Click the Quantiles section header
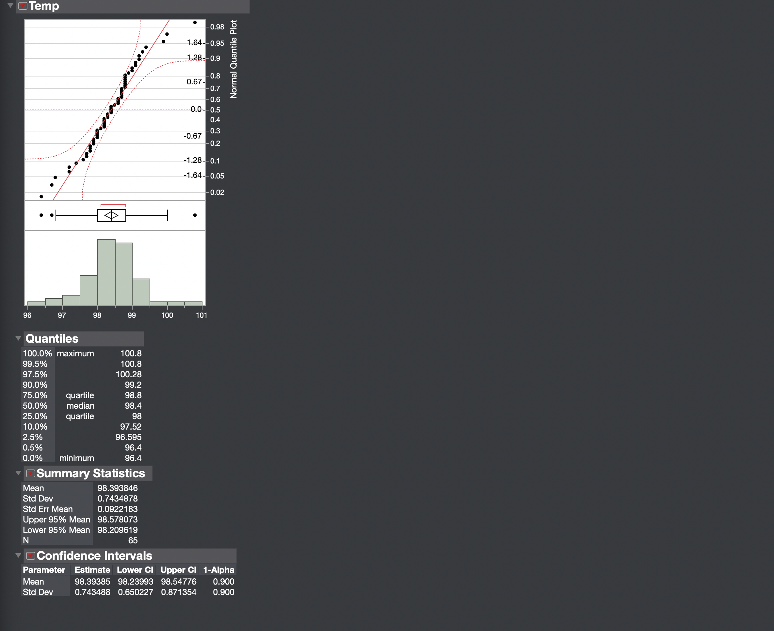This screenshot has width=774, height=631. click(x=52, y=339)
